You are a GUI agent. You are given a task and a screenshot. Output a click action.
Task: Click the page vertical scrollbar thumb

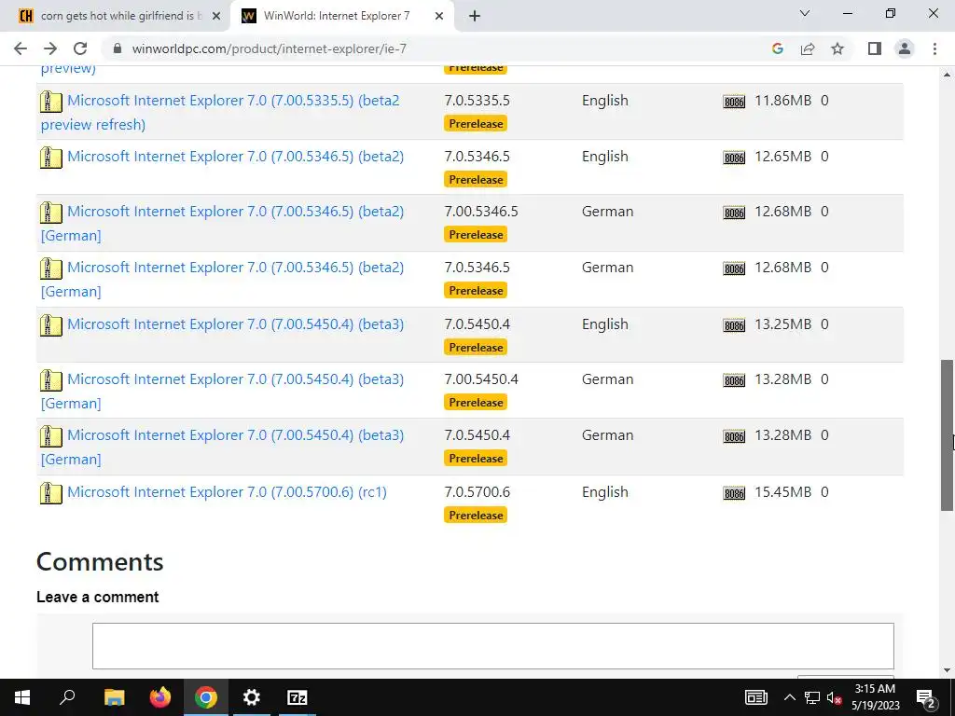pos(947,434)
